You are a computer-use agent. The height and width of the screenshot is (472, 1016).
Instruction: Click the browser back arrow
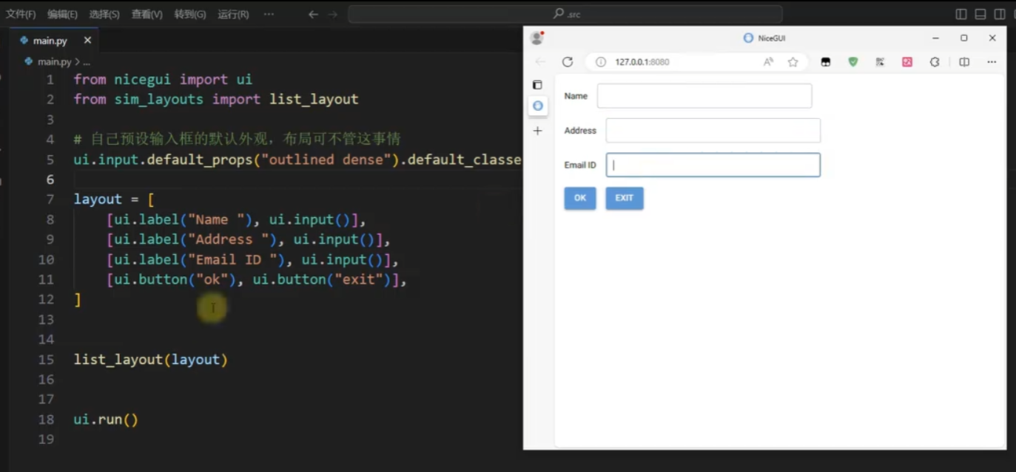pos(540,62)
